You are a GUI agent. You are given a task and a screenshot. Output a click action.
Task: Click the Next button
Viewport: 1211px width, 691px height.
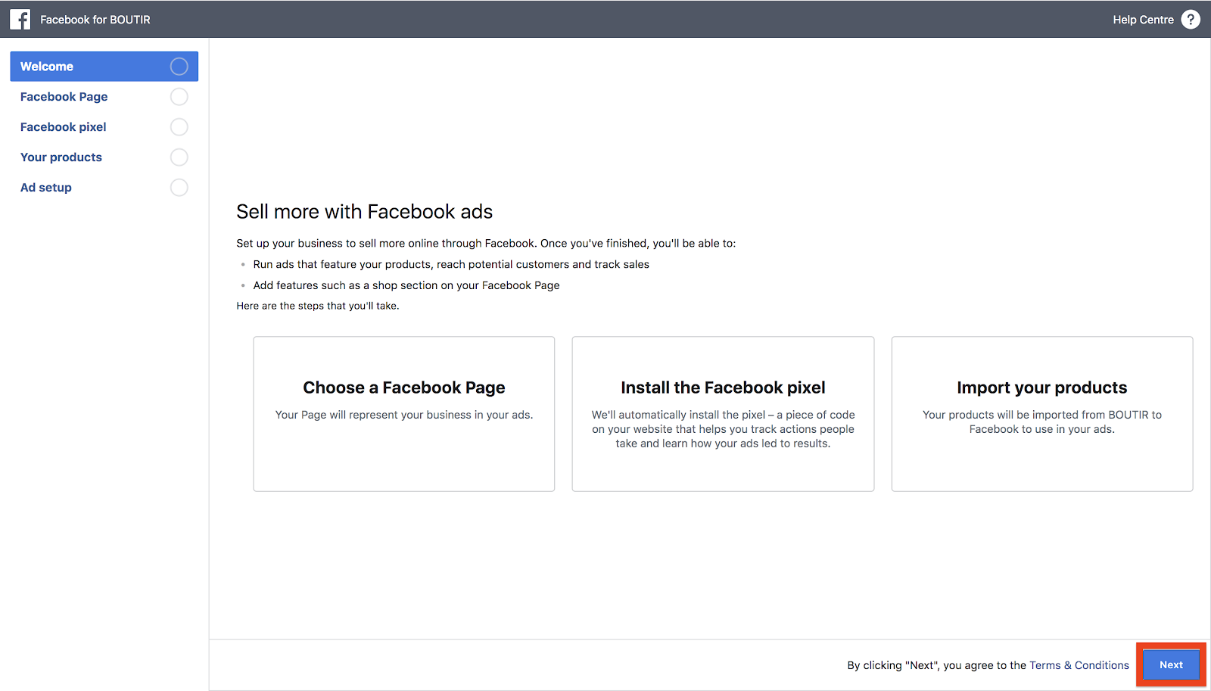(x=1171, y=665)
